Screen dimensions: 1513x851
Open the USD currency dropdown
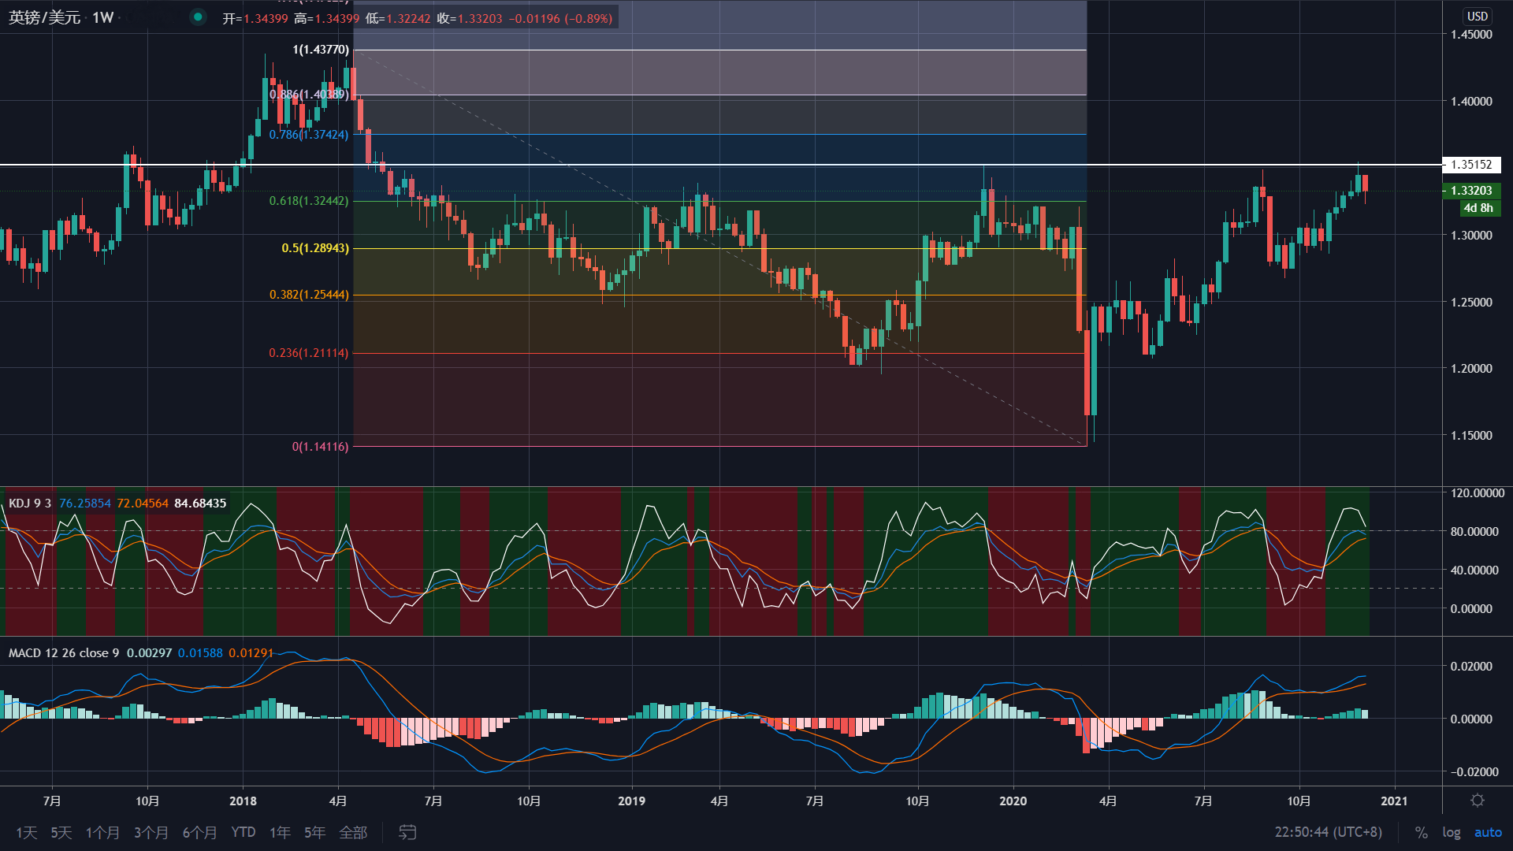pyautogui.click(x=1477, y=16)
